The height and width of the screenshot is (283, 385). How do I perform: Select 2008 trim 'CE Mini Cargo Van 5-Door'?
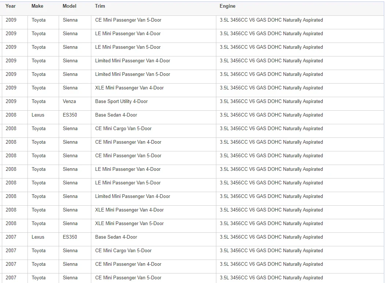[x=123, y=129]
